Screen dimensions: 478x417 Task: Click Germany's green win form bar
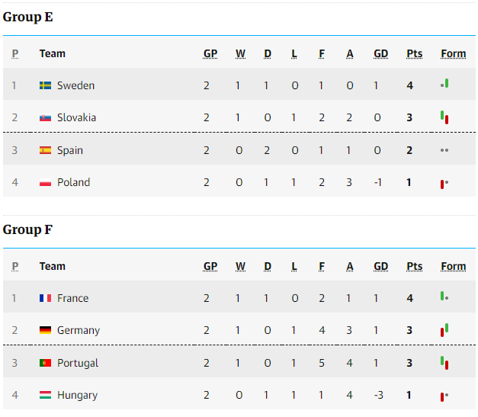447,328
